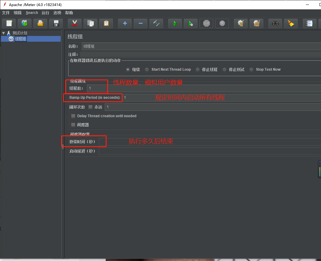Copy the selected element
Screen dimensions: 321x261
pyautogui.click(x=91, y=23)
